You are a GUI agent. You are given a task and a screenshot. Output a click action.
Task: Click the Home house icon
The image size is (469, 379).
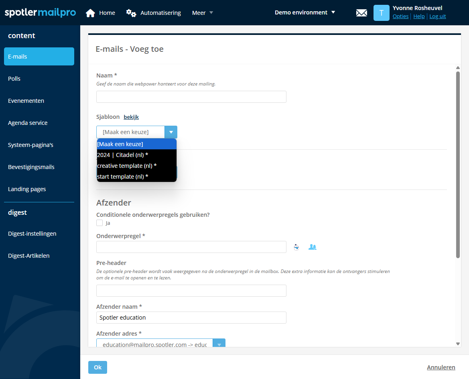tap(91, 13)
